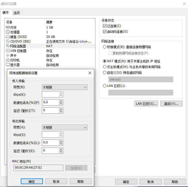
Task: Decrease incoming 数据包丢失(%)(P) with down arrow
Action: pos(61,104)
